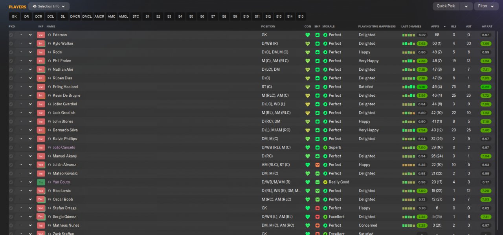Click the condition heart icon for Jack Grealish
The height and width of the screenshot is (235, 503).
click(x=308, y=113)
